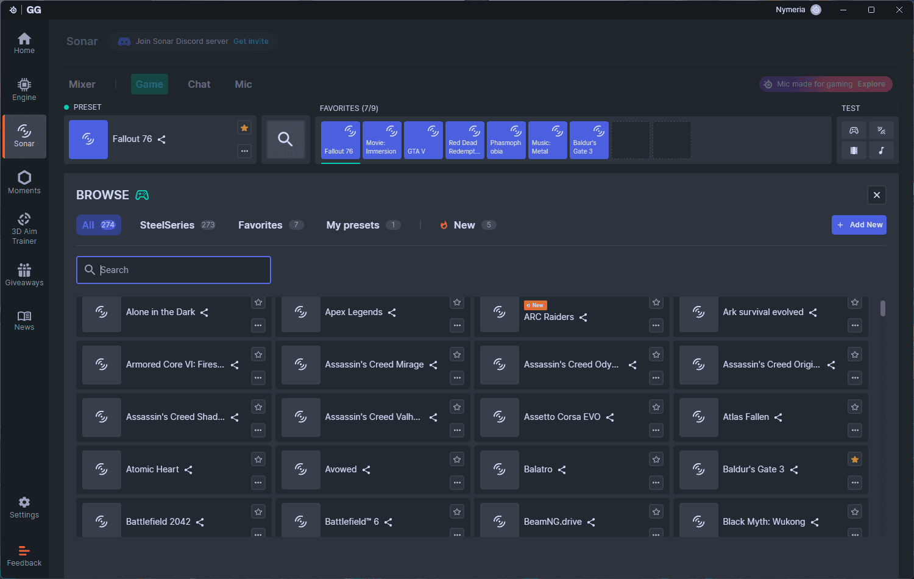
Task: Share the Apex Legends preset
Action: click(392, 313)
